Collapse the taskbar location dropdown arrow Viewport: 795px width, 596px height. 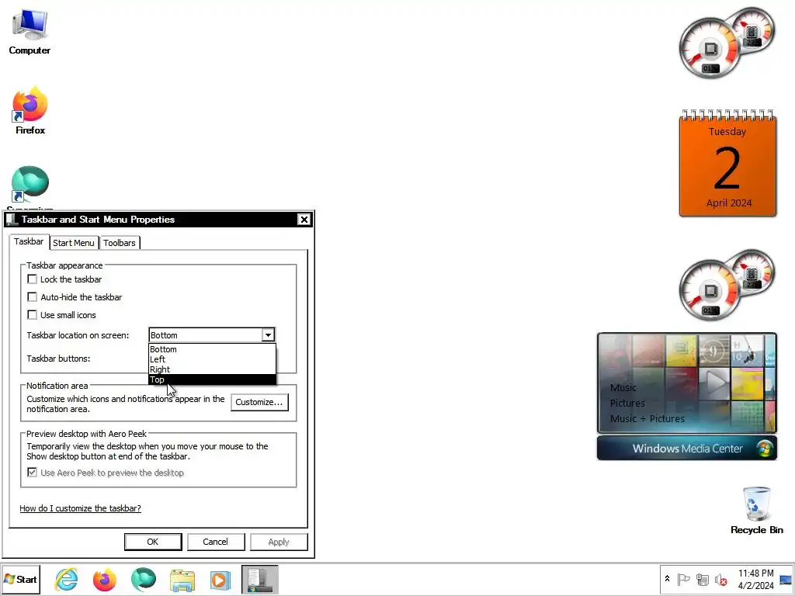[268, 335]
